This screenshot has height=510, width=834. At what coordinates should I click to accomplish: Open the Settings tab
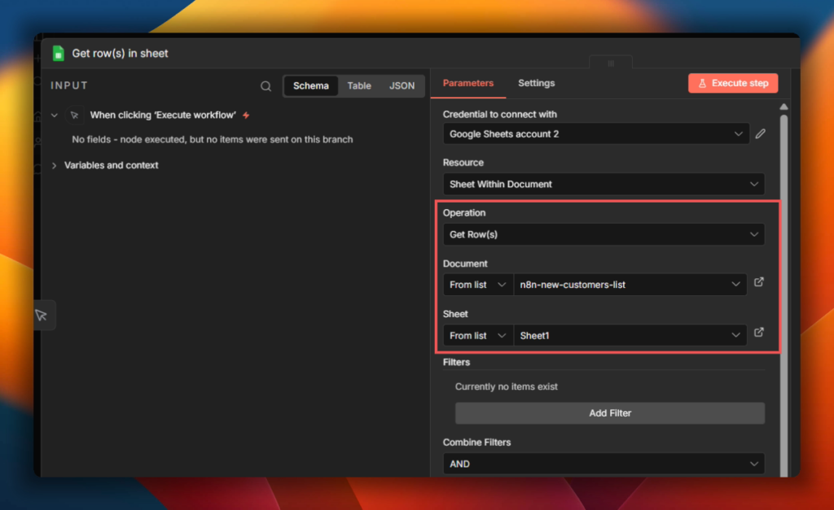(x=536, y=83)
